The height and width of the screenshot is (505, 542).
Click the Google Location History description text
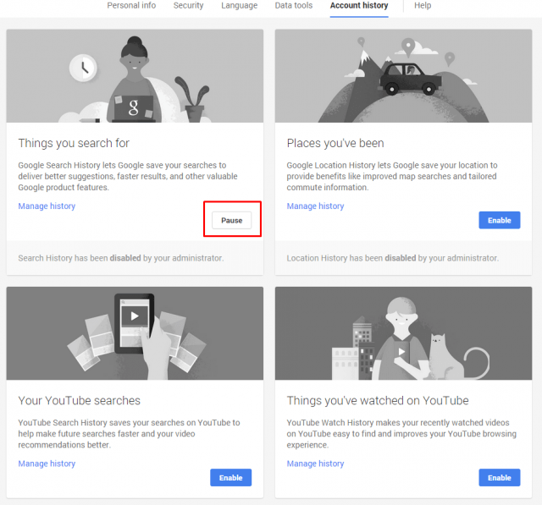click(x=392, y=177)
